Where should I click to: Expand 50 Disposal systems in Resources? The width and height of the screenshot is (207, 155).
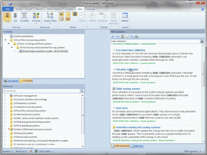coord(5,133)
